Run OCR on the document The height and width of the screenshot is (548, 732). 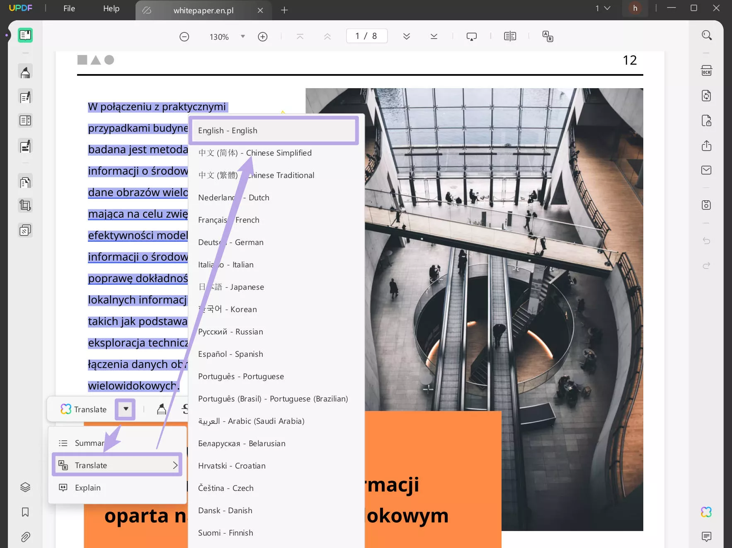tap(706, 70)
